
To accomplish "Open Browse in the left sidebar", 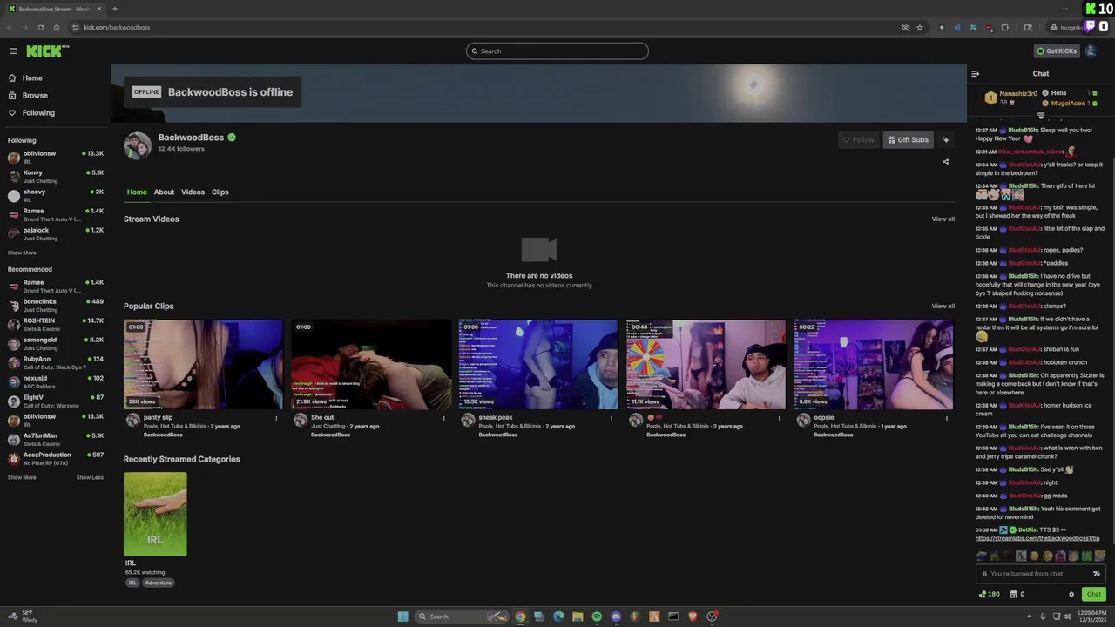I will tap(35, 95).
